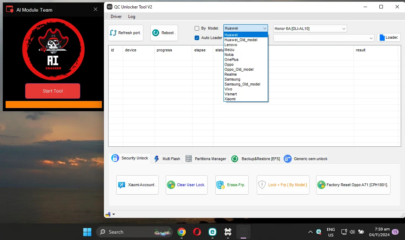Click the AI Module Team title bar icon
This screenshot has height=240, width=405.
(x=9, y=9)
